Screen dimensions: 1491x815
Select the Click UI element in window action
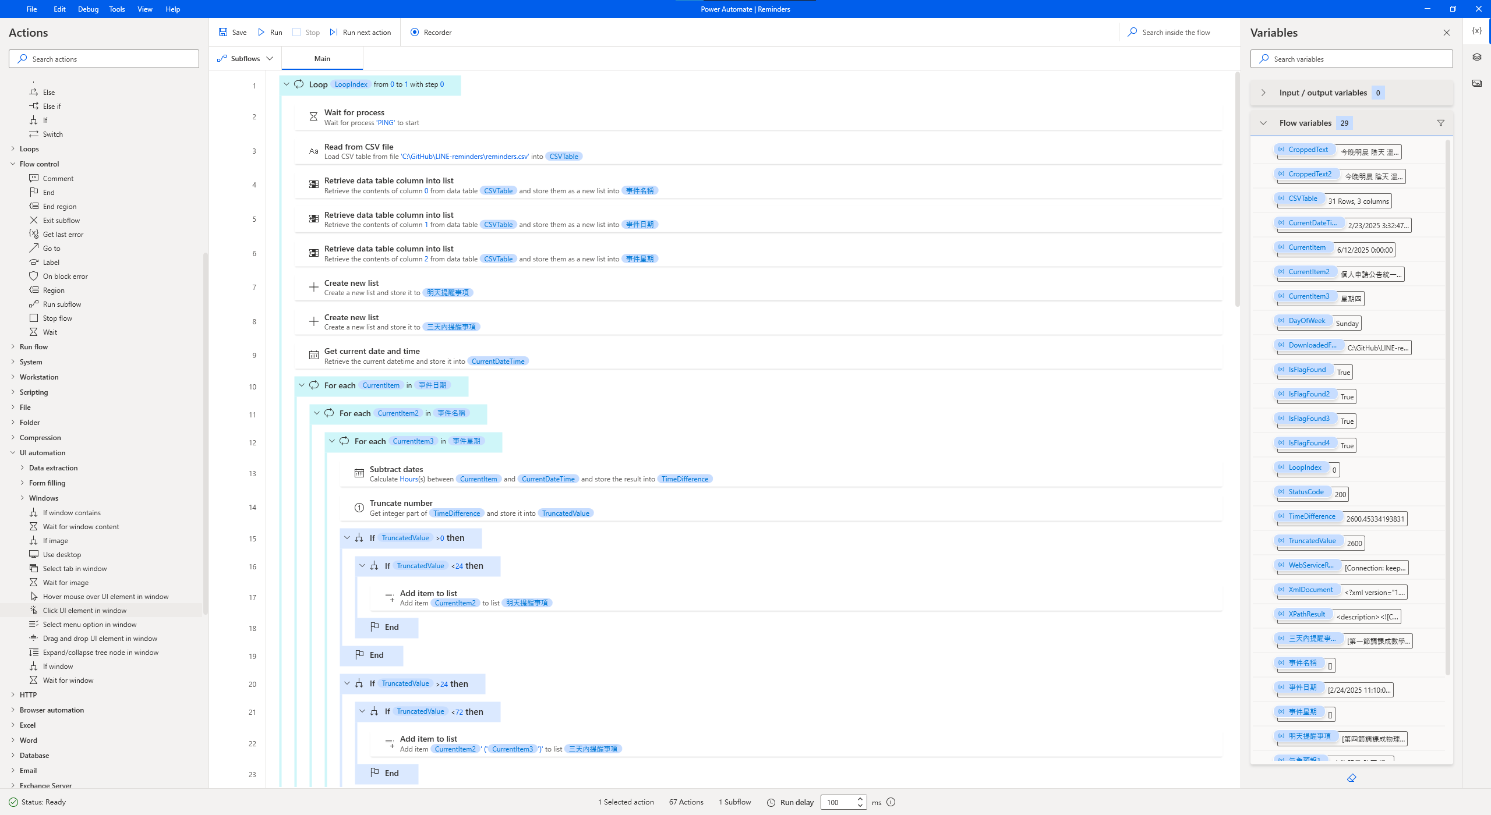coord(86,610)
